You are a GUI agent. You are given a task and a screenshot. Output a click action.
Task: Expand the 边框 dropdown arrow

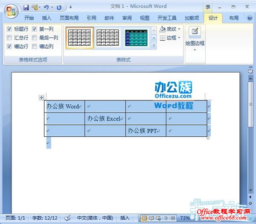(179, 38)
